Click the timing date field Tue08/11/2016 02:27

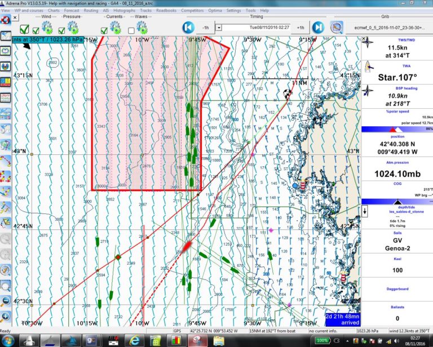coord(256,28)
